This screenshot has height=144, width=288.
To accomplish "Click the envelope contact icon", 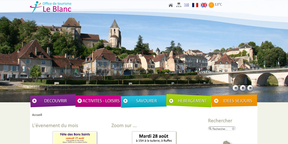I will 187,5.
